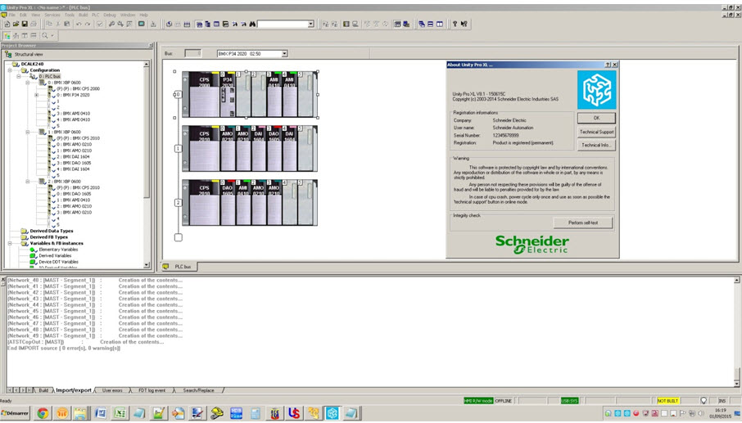Select the DCALK240 project root
Screen dimensions: 742x423
pos(32,64)
